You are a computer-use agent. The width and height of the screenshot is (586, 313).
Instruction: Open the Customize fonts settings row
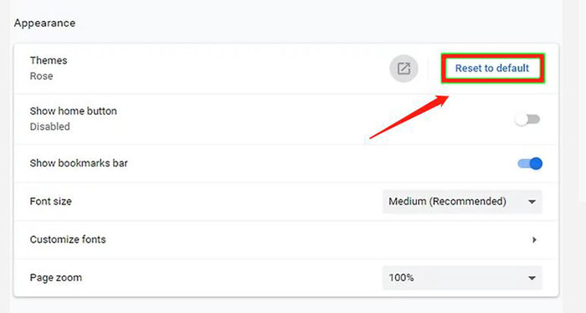pos(286,240)
